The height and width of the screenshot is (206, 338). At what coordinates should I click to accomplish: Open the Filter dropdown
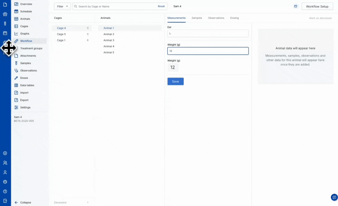pyautogui.click(x=62, y=6)
